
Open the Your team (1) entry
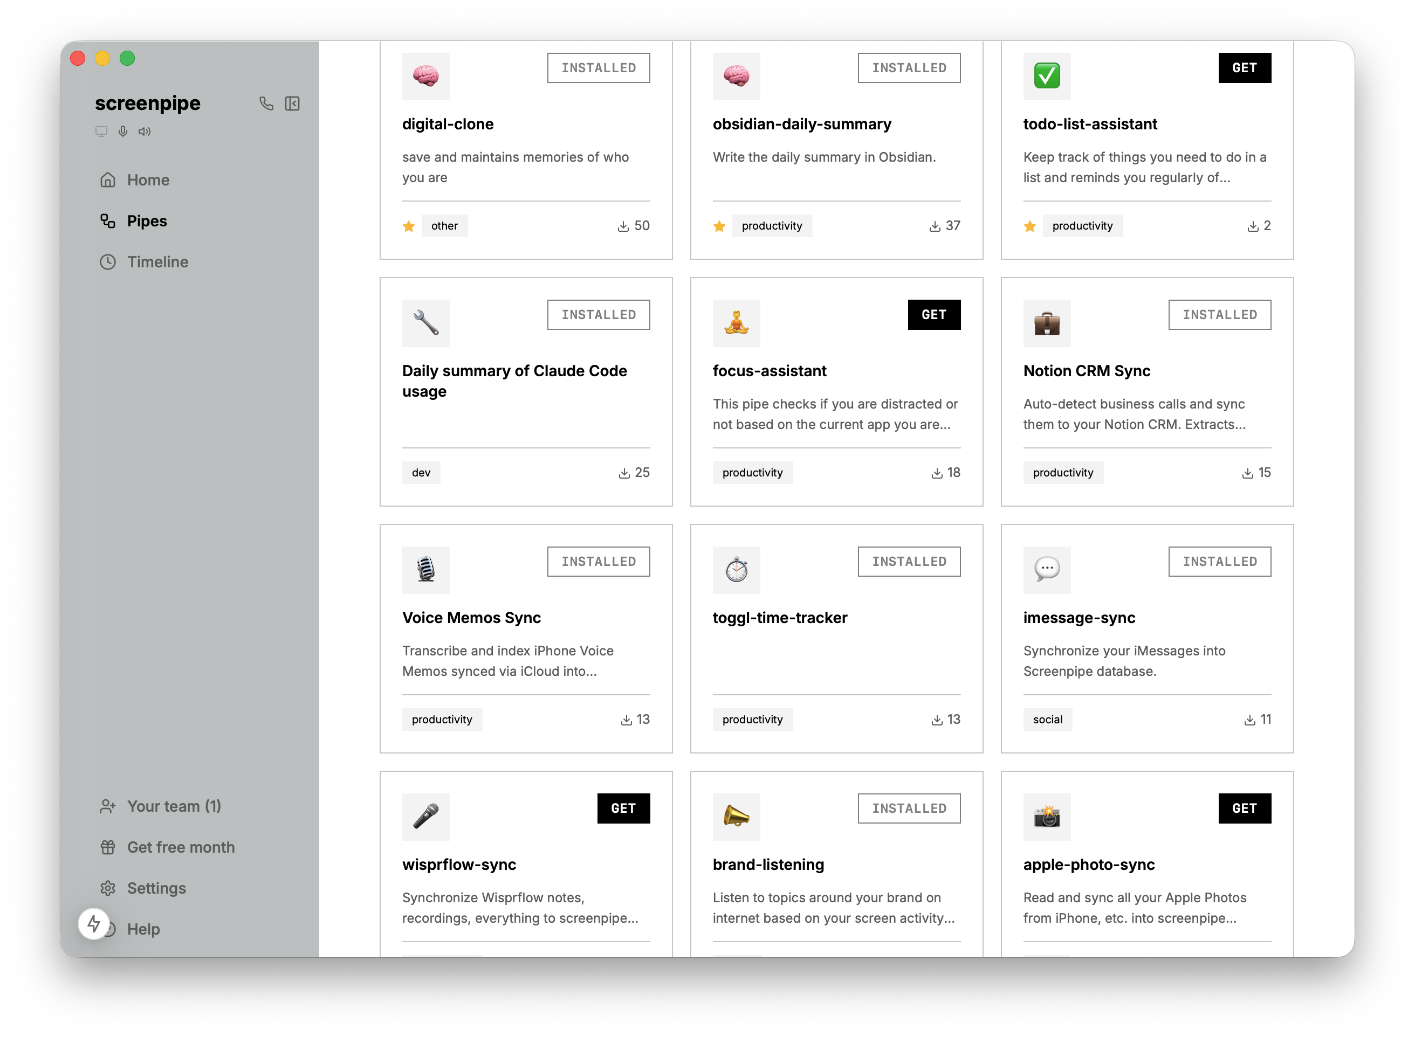click(x=173, y=806)
